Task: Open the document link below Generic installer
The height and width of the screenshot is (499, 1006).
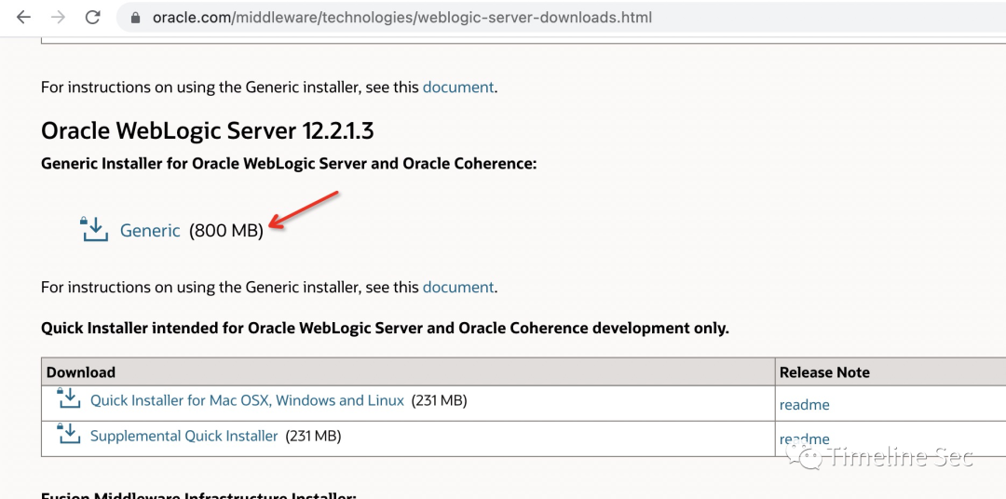Action: click(458, 288)
